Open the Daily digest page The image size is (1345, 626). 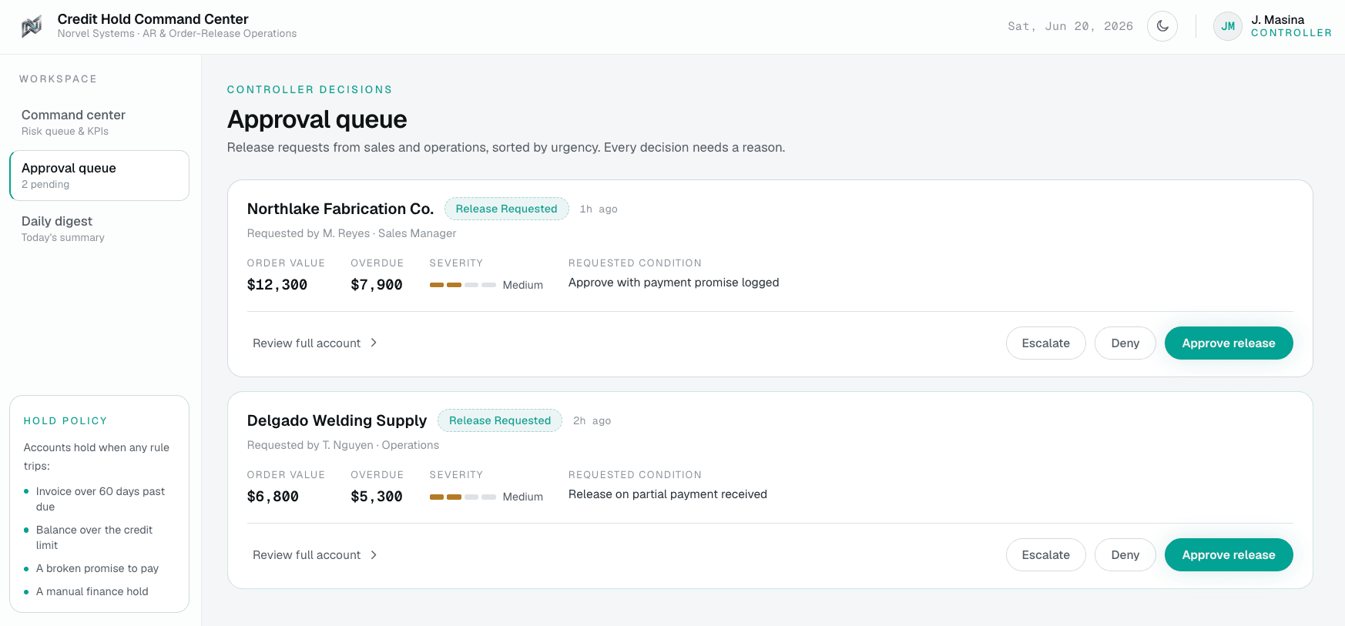[99, 229]
